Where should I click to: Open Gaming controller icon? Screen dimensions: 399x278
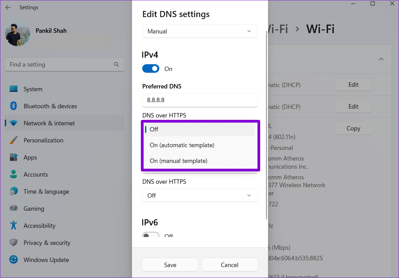point(14,209)
